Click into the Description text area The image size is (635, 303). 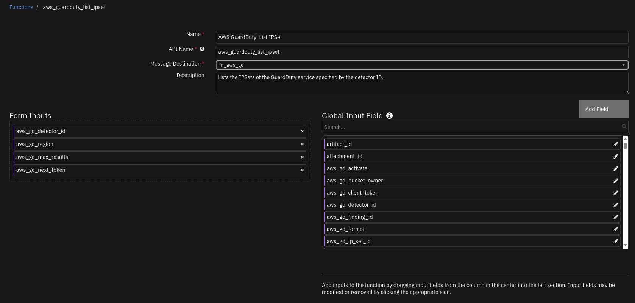(422, 83)
